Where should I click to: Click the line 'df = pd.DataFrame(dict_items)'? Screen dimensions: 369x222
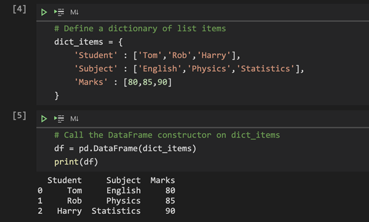(x=125, y=149)
